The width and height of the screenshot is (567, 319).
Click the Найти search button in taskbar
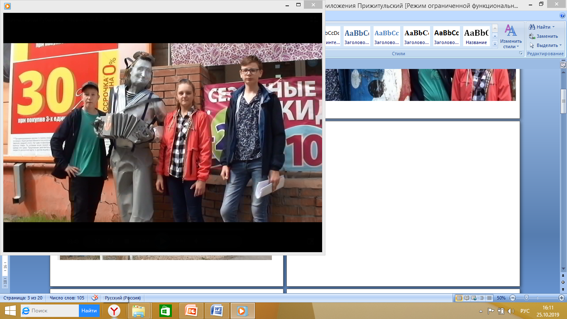[89, 311]
